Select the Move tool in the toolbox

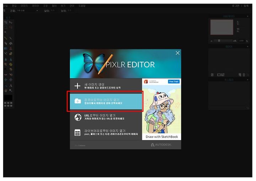click(11, 22)
